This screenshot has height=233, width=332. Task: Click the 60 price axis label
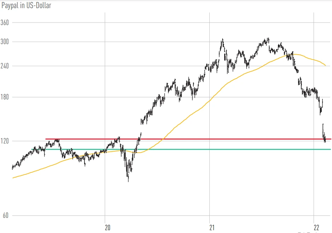point(5,216)
